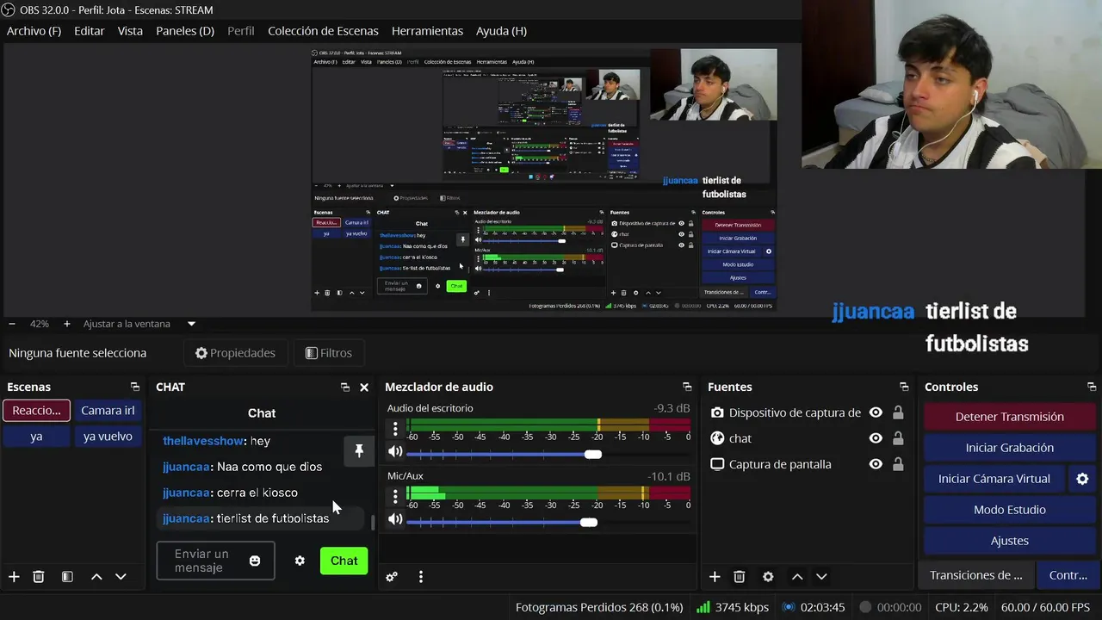Switch to Transiciones de... tab

976,575
